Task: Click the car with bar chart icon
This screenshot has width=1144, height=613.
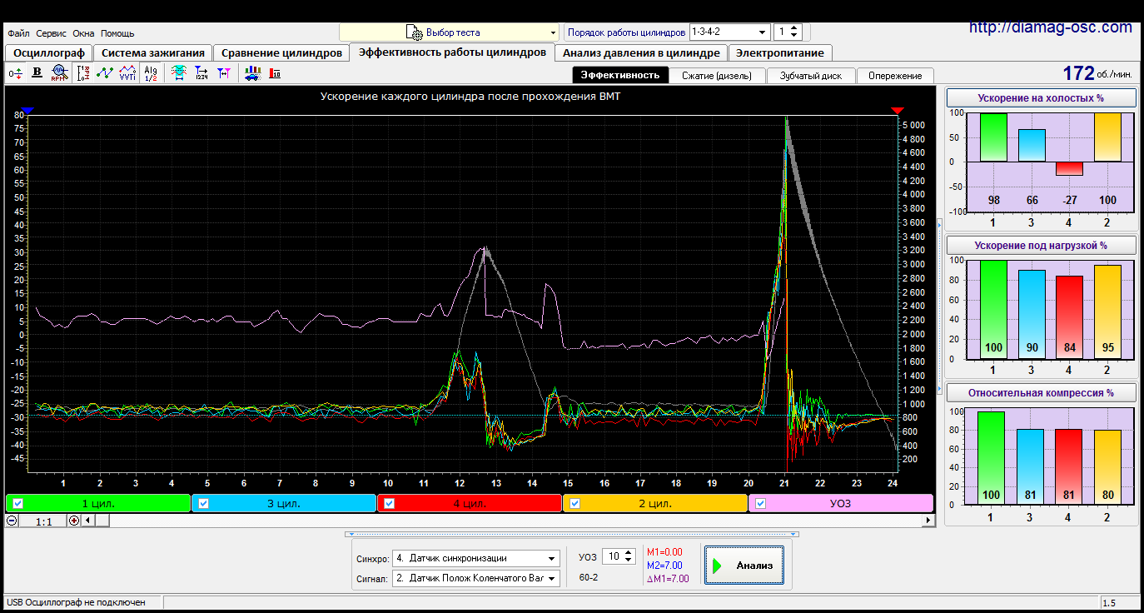Action: [252, 73]
